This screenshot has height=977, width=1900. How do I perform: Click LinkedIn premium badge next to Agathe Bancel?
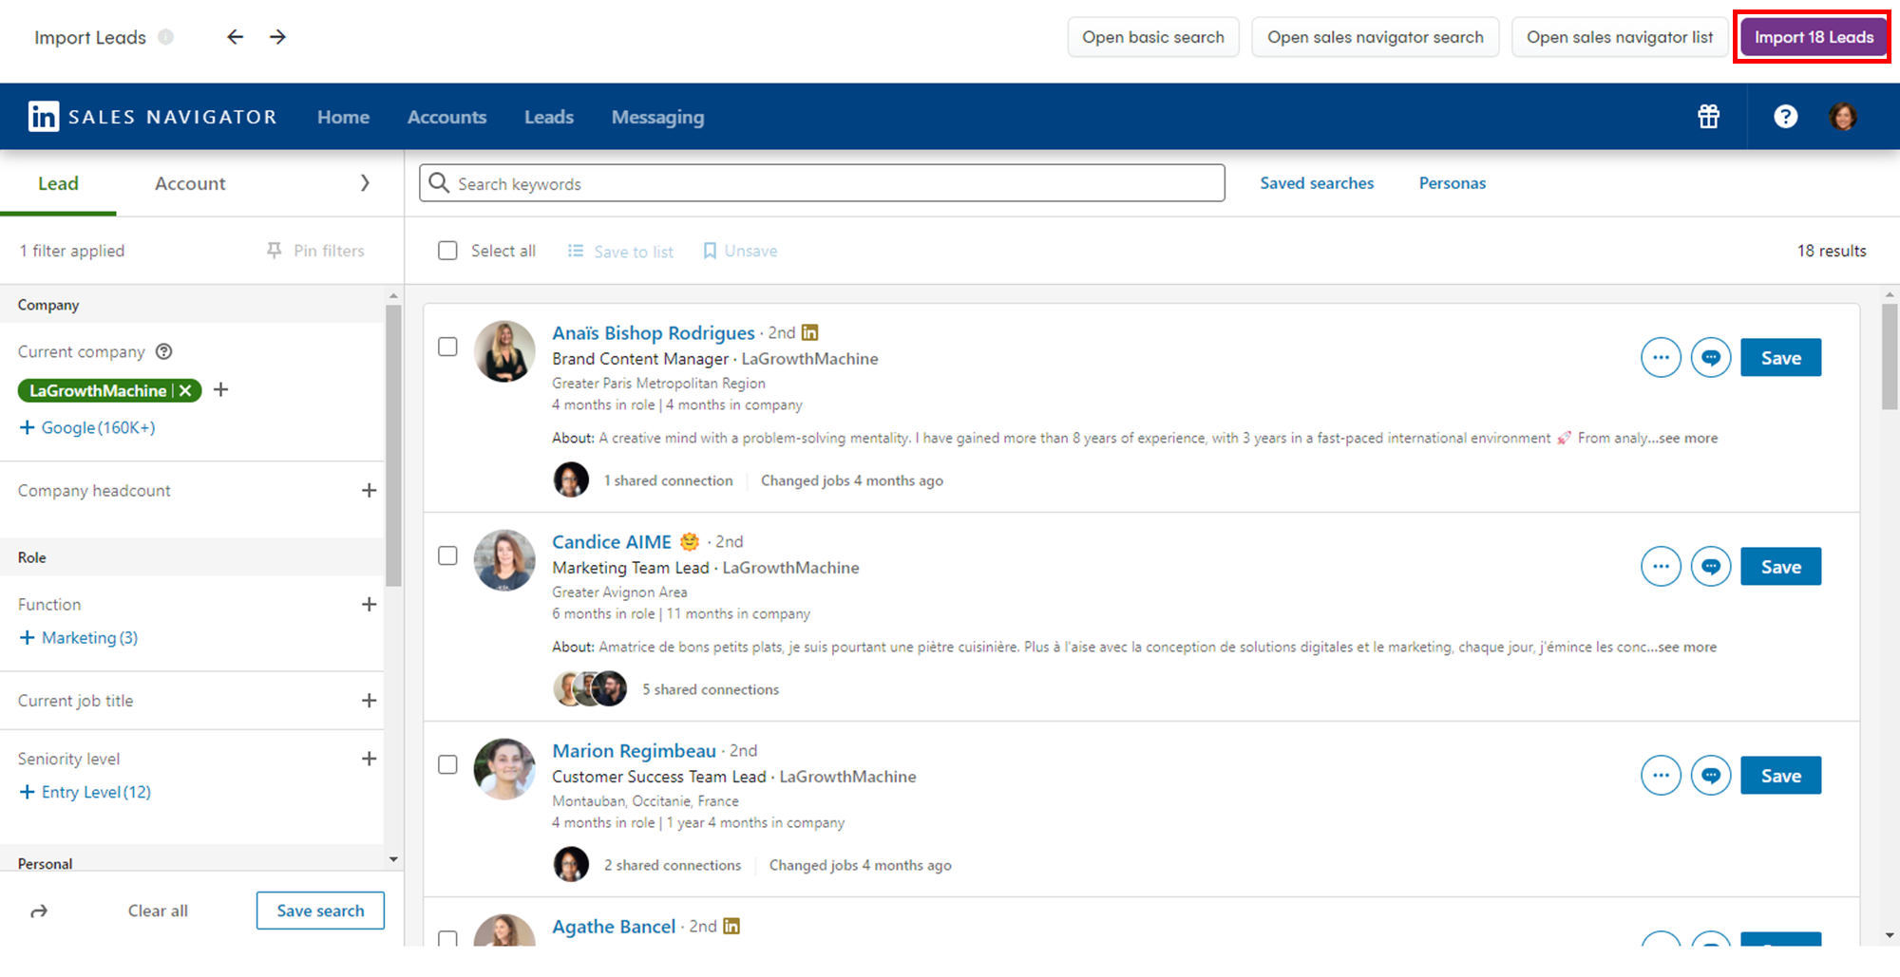731,926
